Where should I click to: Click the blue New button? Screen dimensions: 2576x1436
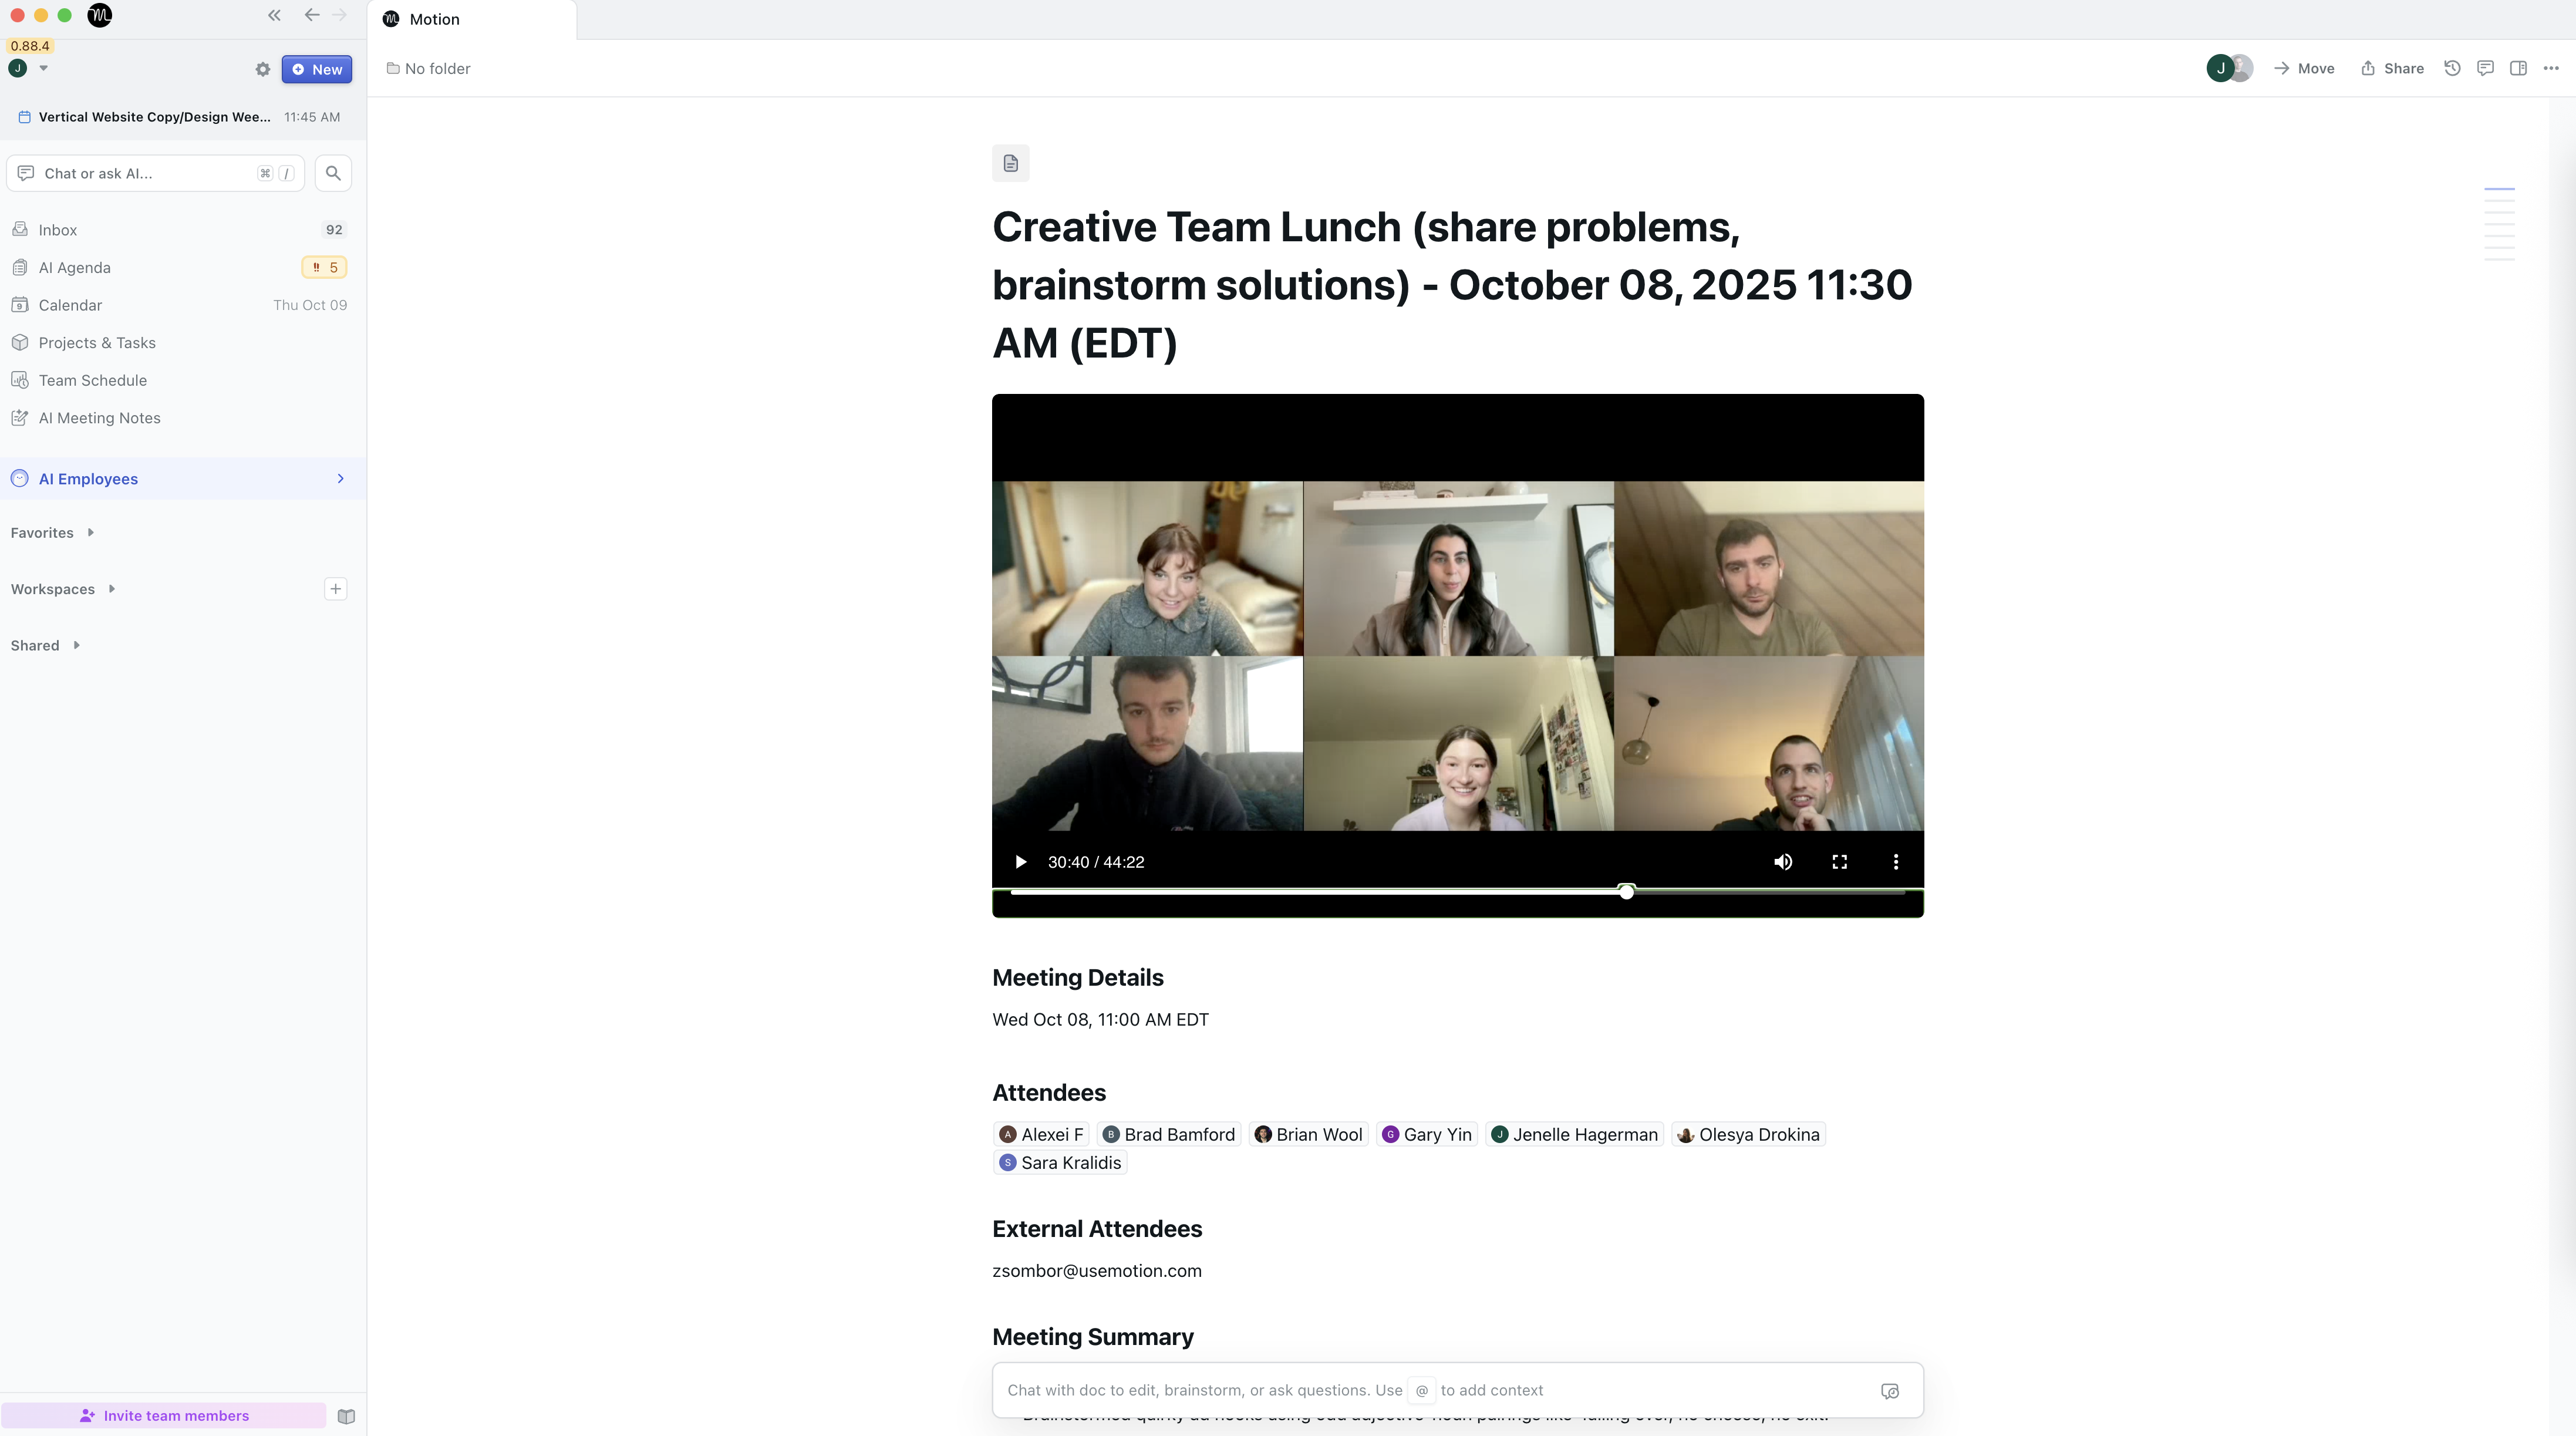(316, 69)
